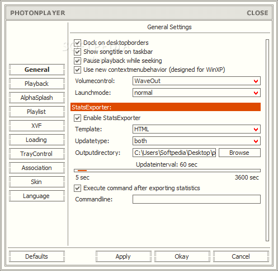Uncheck Enable StatsExporter
This screenshot has width=278, height=271.
(77, 118)
